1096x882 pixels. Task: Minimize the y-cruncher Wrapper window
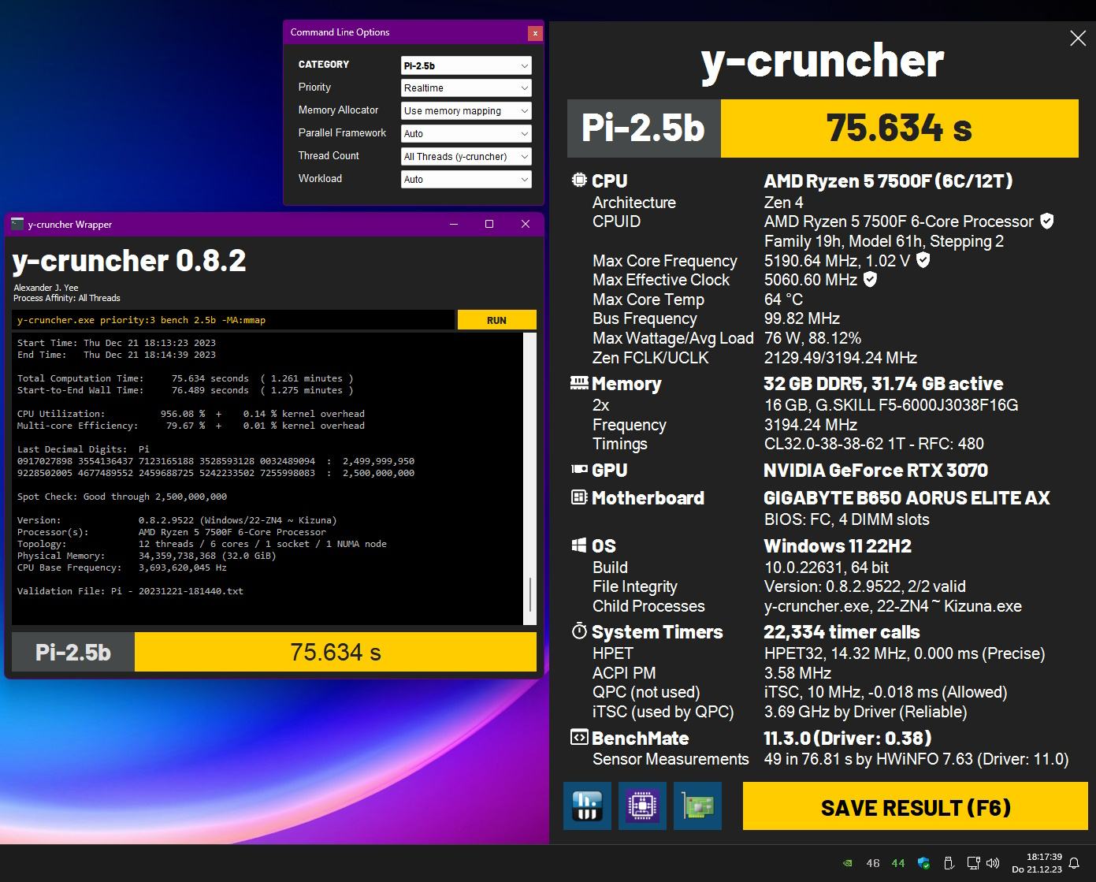(454, 224)
